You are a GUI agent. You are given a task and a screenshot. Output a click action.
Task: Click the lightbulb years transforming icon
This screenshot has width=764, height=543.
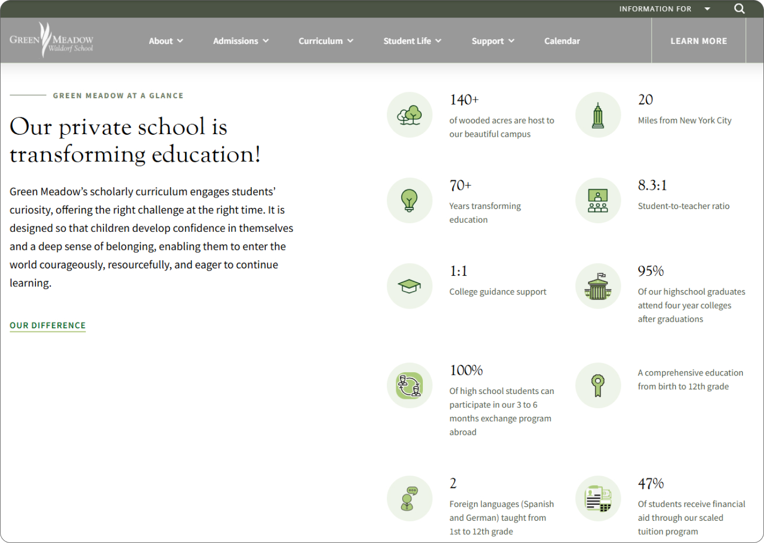coord(409,200)
